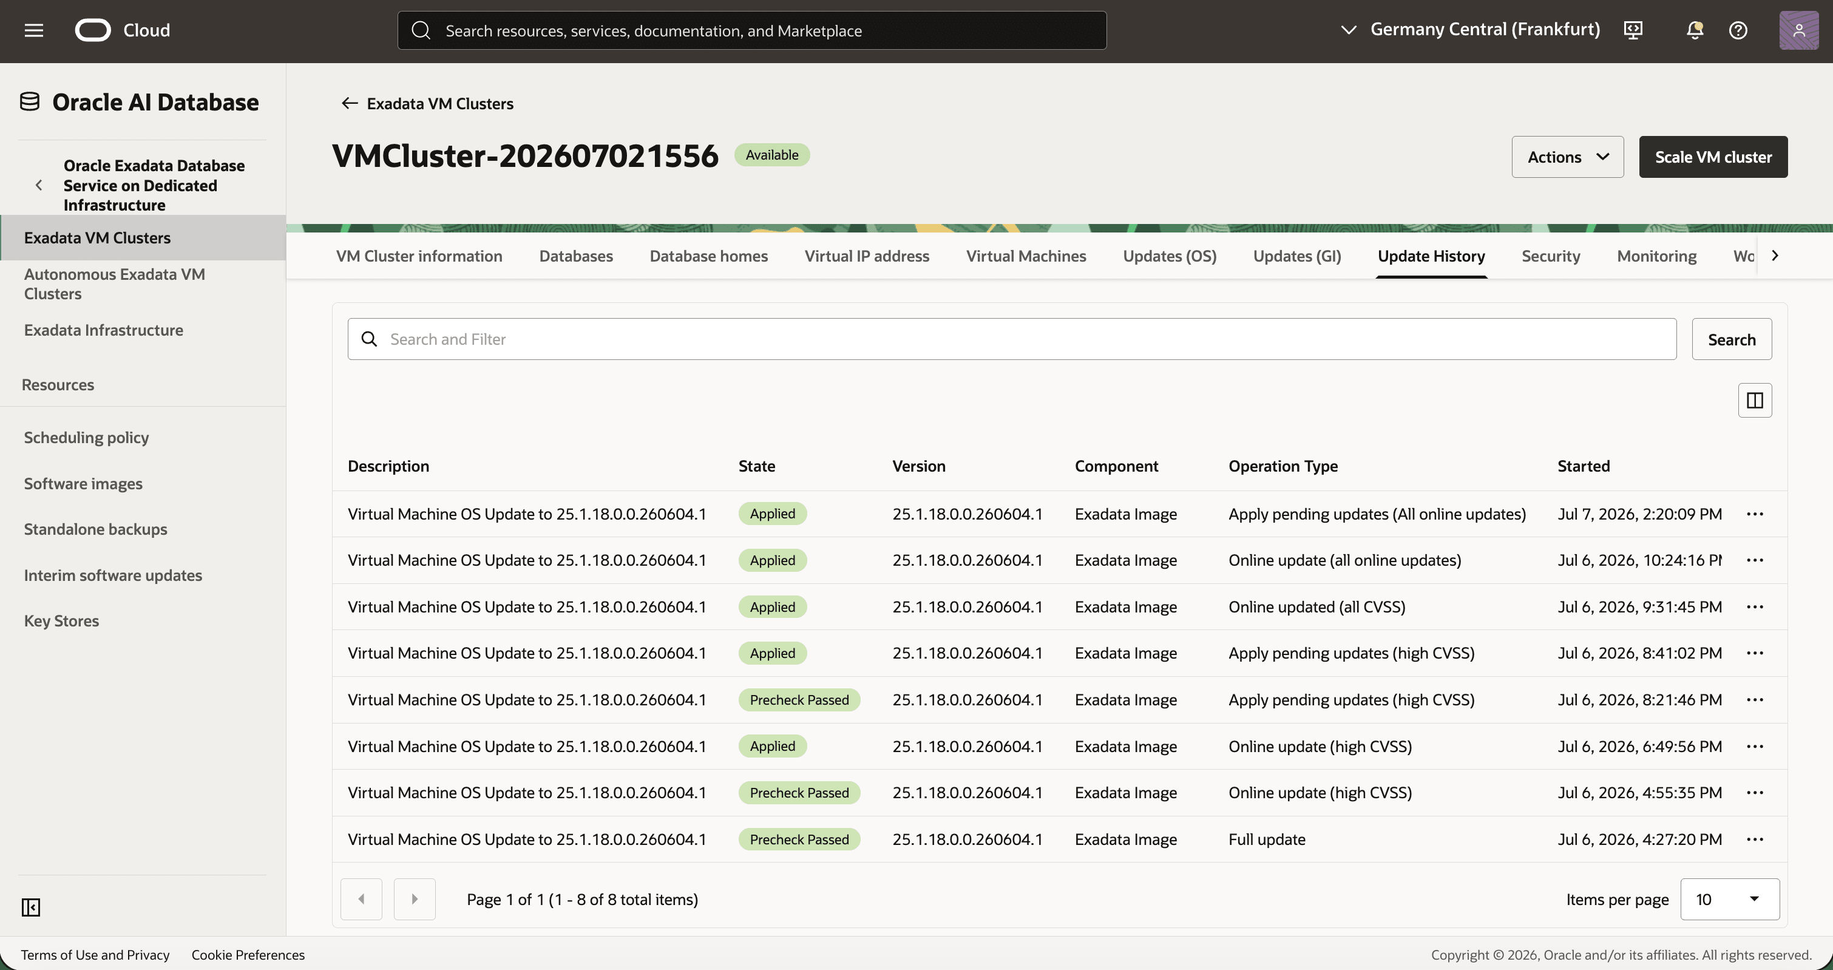The width and height of the screenshot is (1833, 970).
Task: Switch to the Databases tab
Action: click(575, 256)
